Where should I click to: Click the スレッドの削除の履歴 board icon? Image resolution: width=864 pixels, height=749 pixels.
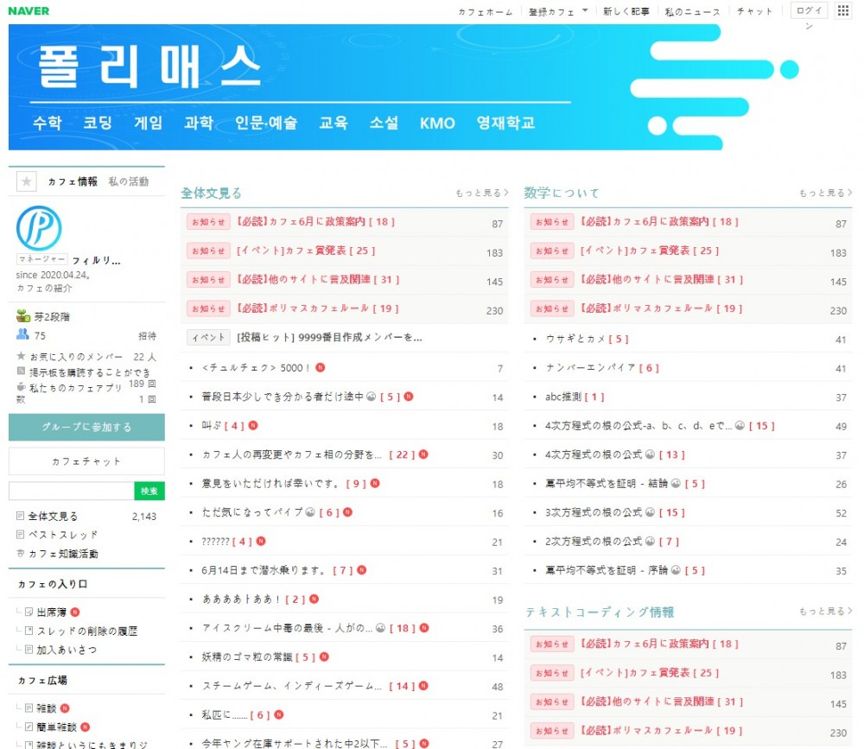point(29,631)
